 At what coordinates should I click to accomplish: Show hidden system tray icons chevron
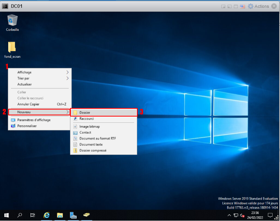[229, 215]
